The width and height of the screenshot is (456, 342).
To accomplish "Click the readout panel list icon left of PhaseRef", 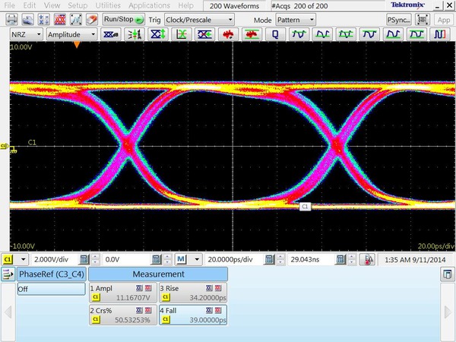I will [x=8, y=274].
